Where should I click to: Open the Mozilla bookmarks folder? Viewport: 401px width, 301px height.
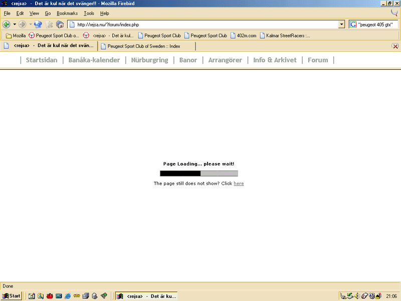pos(16,36)
